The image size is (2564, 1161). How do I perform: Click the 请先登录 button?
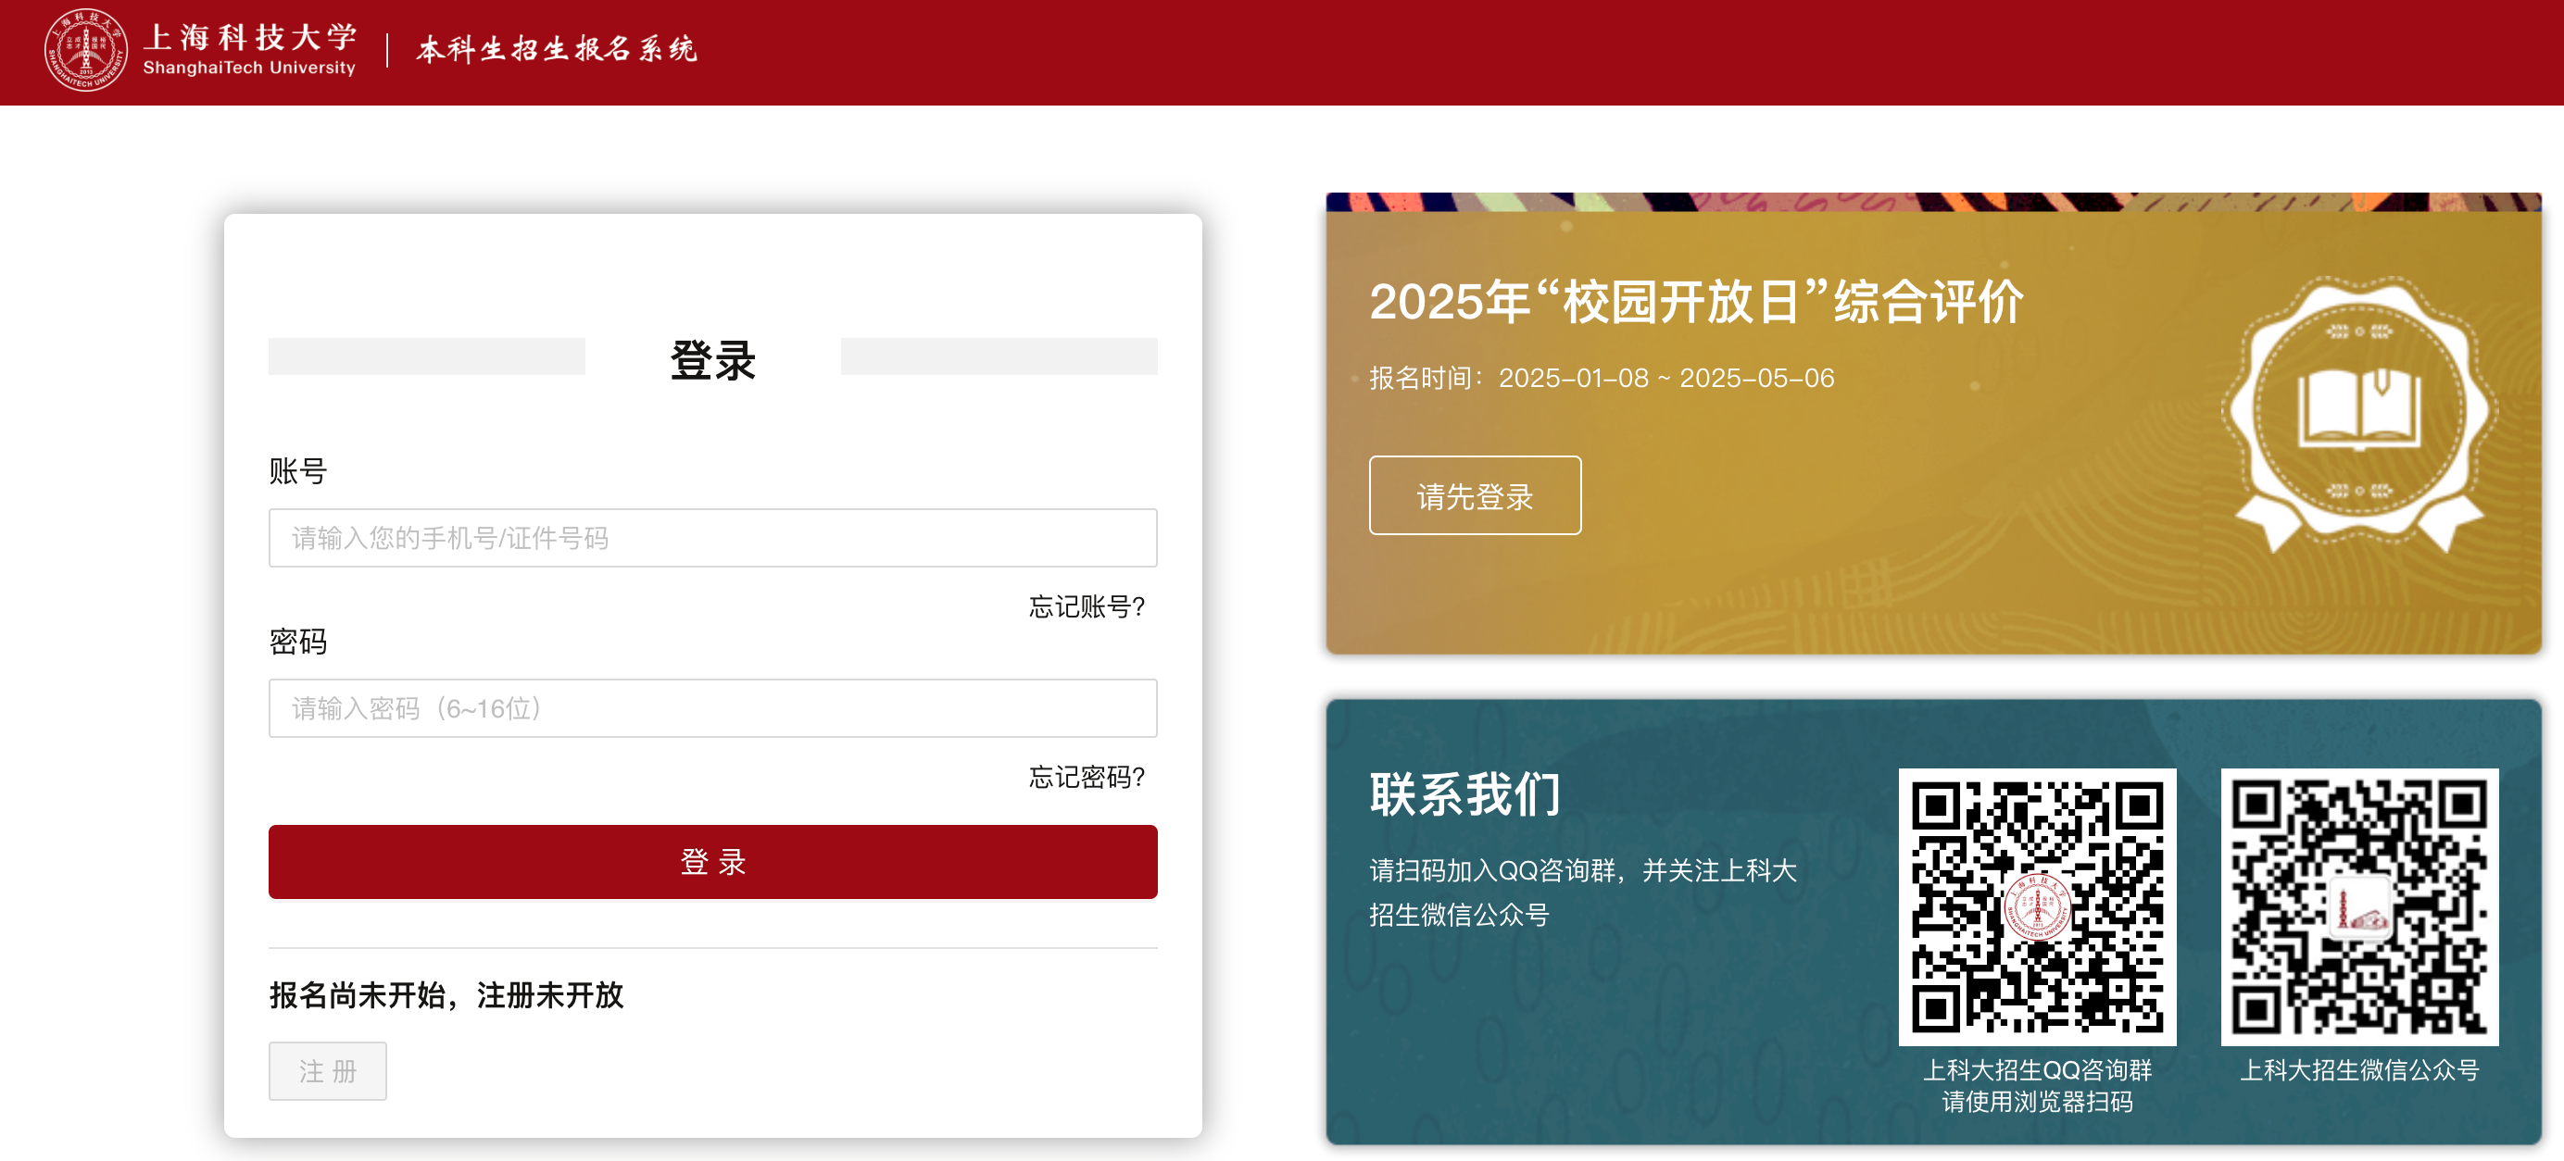tap(1475, 495)
